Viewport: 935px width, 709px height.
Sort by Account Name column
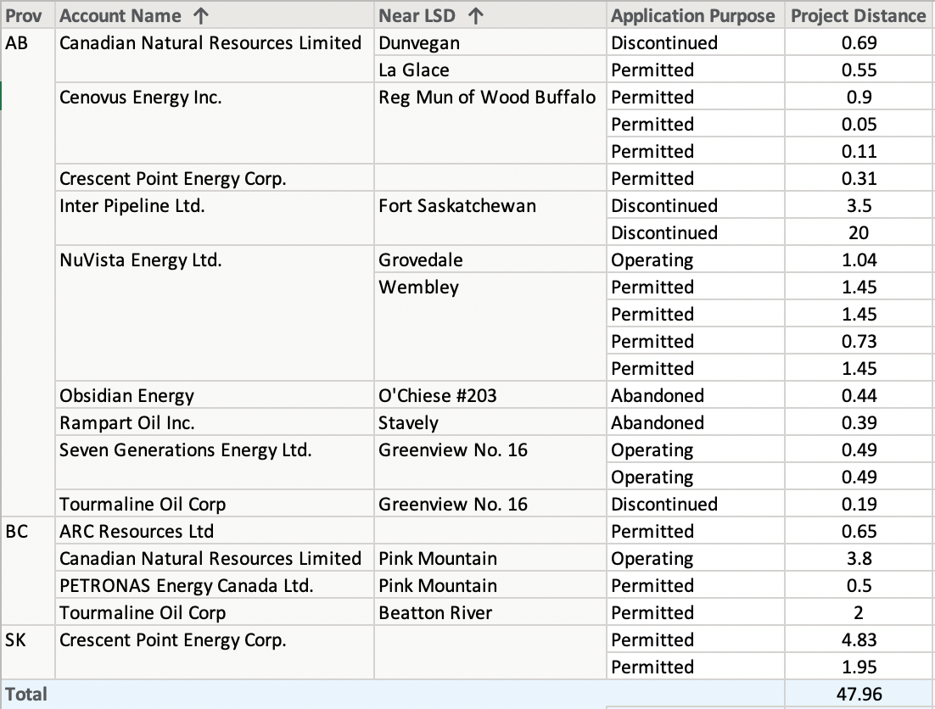click(119, 15)
